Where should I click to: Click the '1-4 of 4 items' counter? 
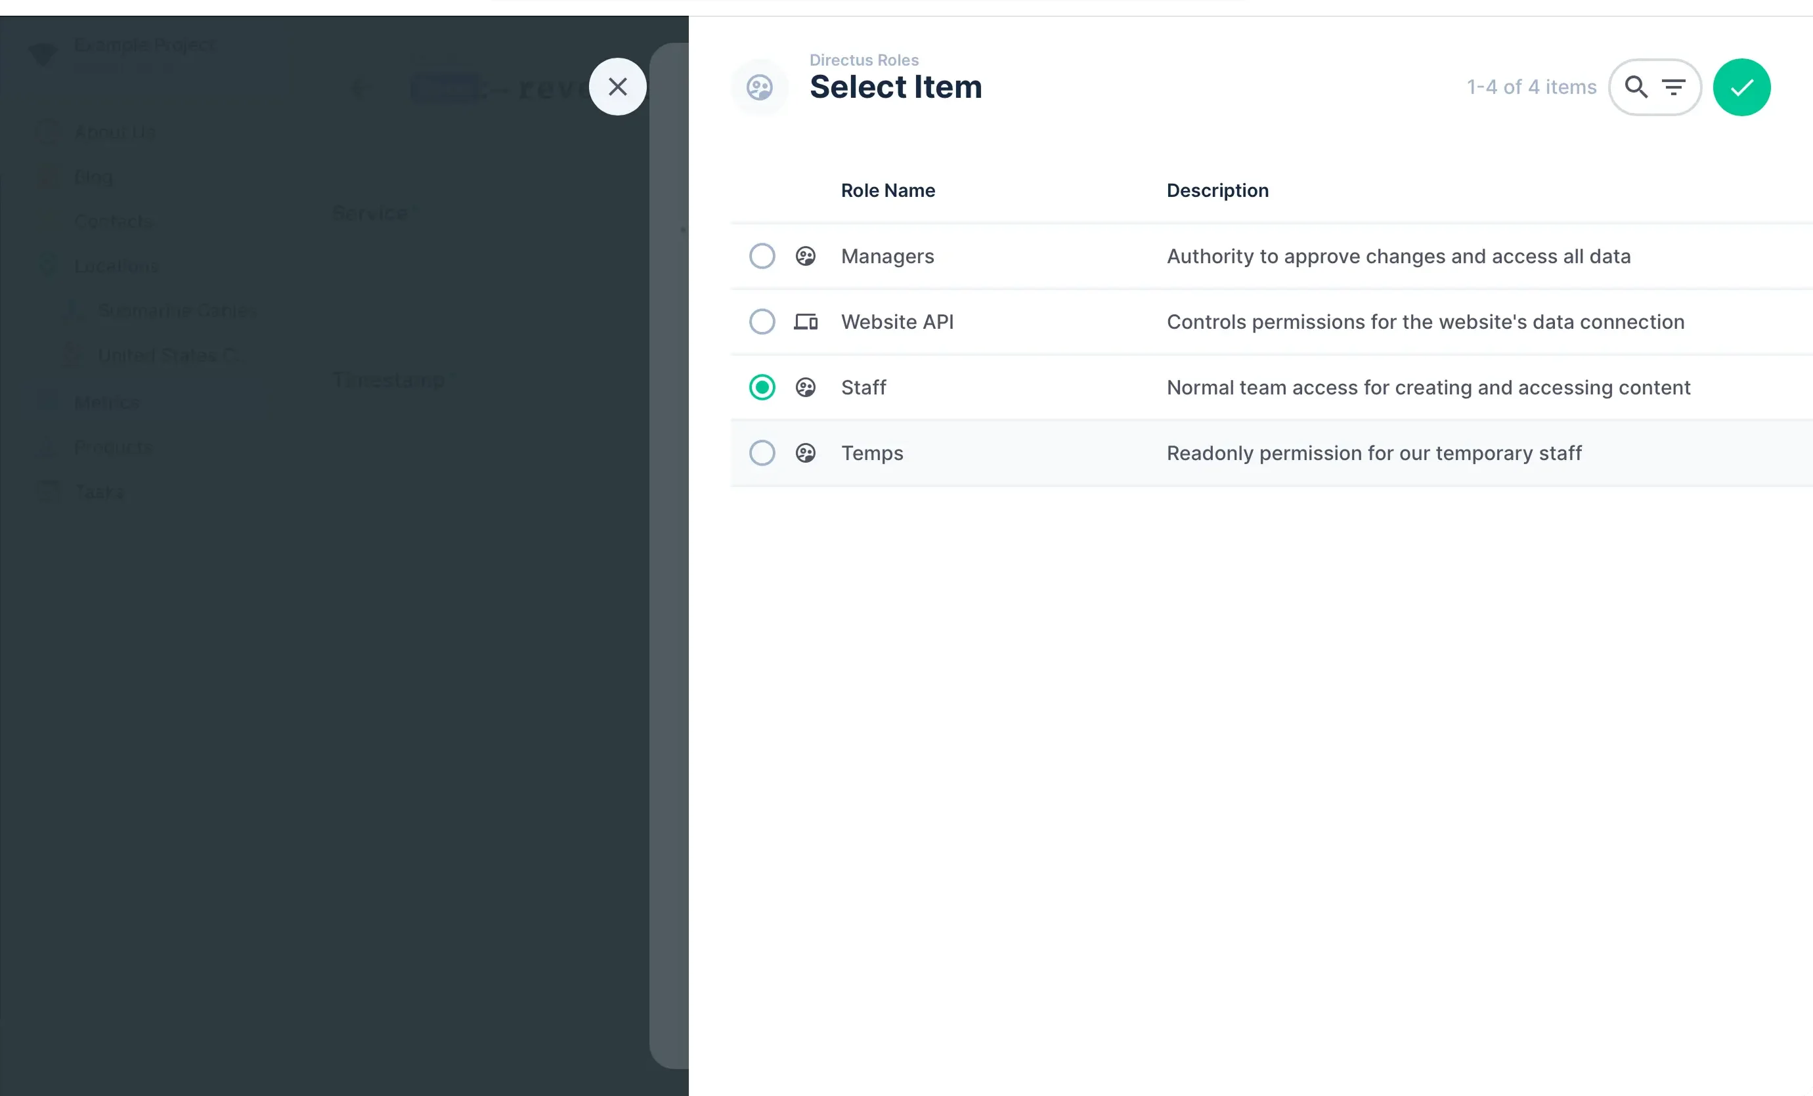pos(1531,86)
